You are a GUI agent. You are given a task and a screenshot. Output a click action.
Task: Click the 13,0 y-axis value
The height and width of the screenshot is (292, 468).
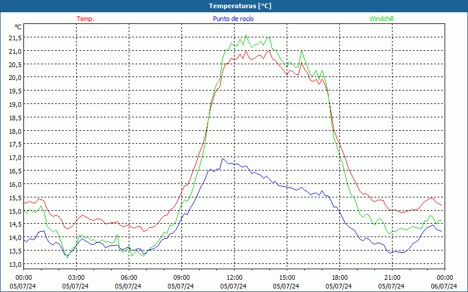click(x=15, y=265)
